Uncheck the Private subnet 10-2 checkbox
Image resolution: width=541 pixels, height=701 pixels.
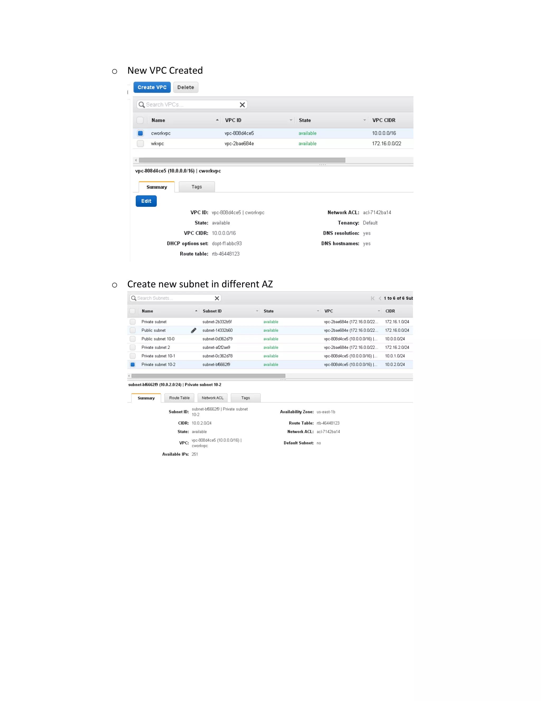pos(132,365)
